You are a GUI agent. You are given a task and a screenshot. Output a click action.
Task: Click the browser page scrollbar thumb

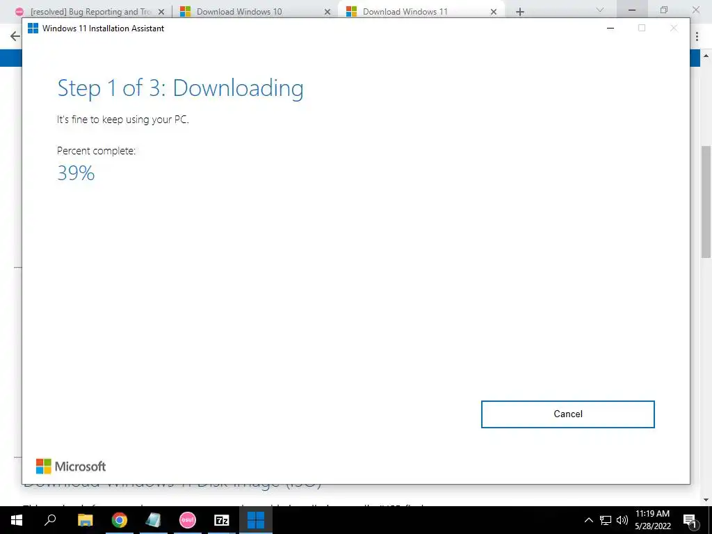click(x=706, y=202)
